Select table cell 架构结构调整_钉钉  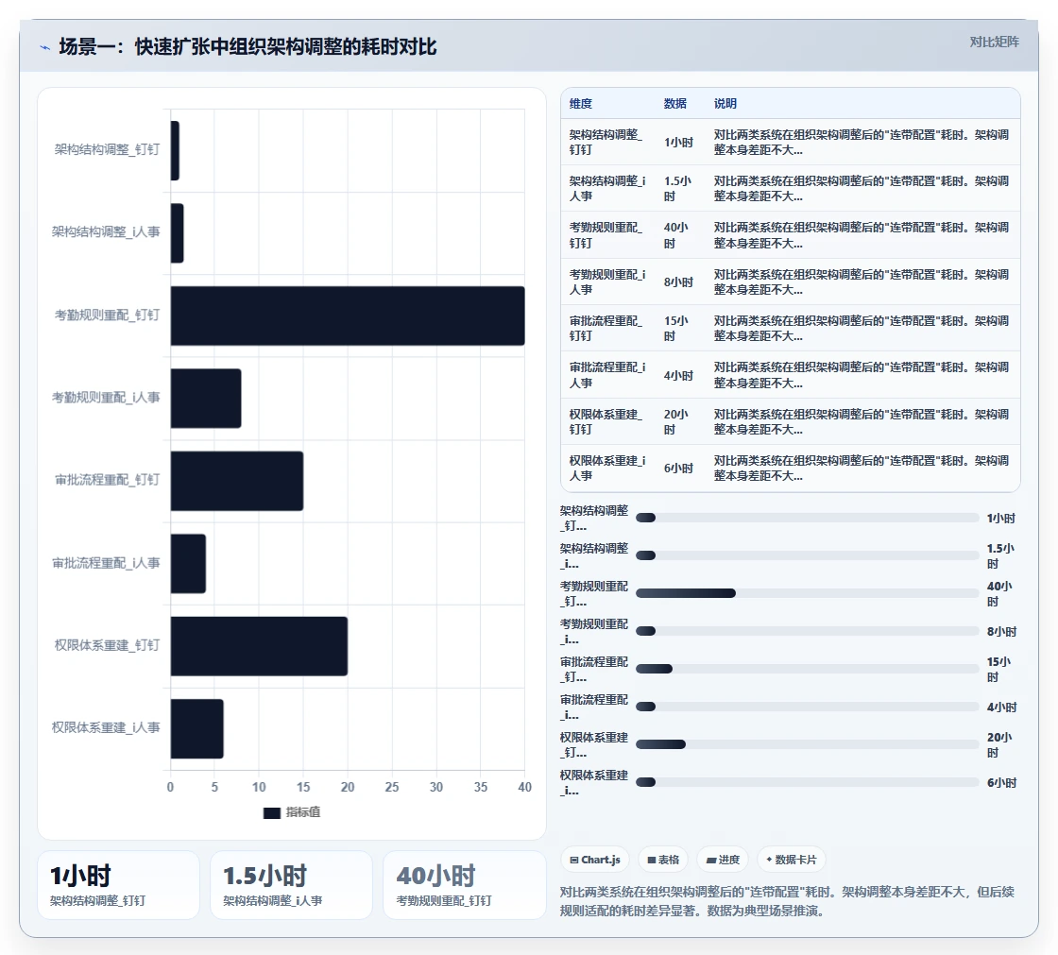pyautogui.click(x=607, y=143)
